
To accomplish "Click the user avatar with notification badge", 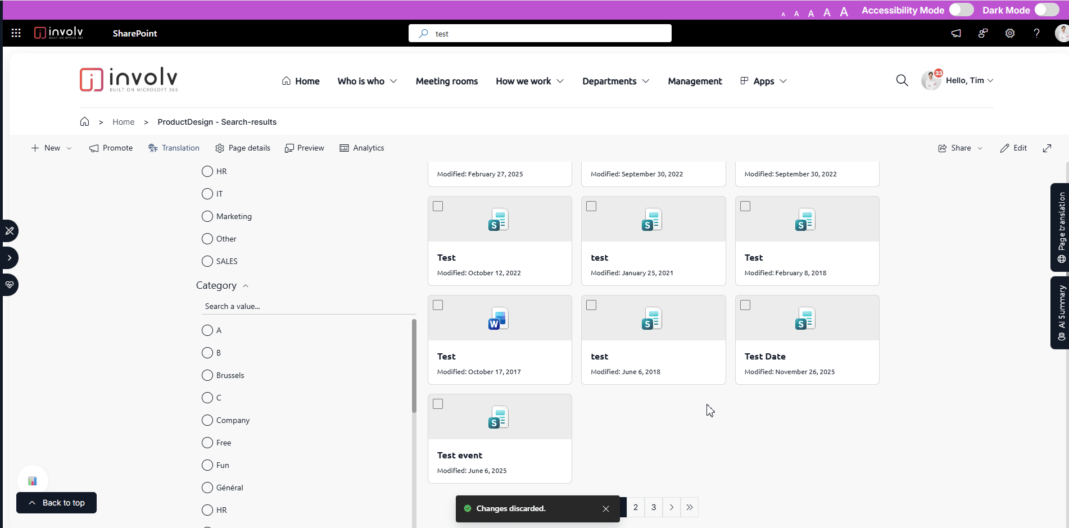I will point(931,80).
